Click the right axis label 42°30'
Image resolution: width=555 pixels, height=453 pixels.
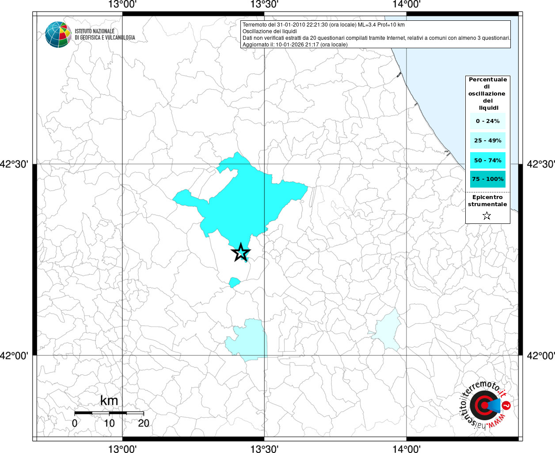point(540,164)
